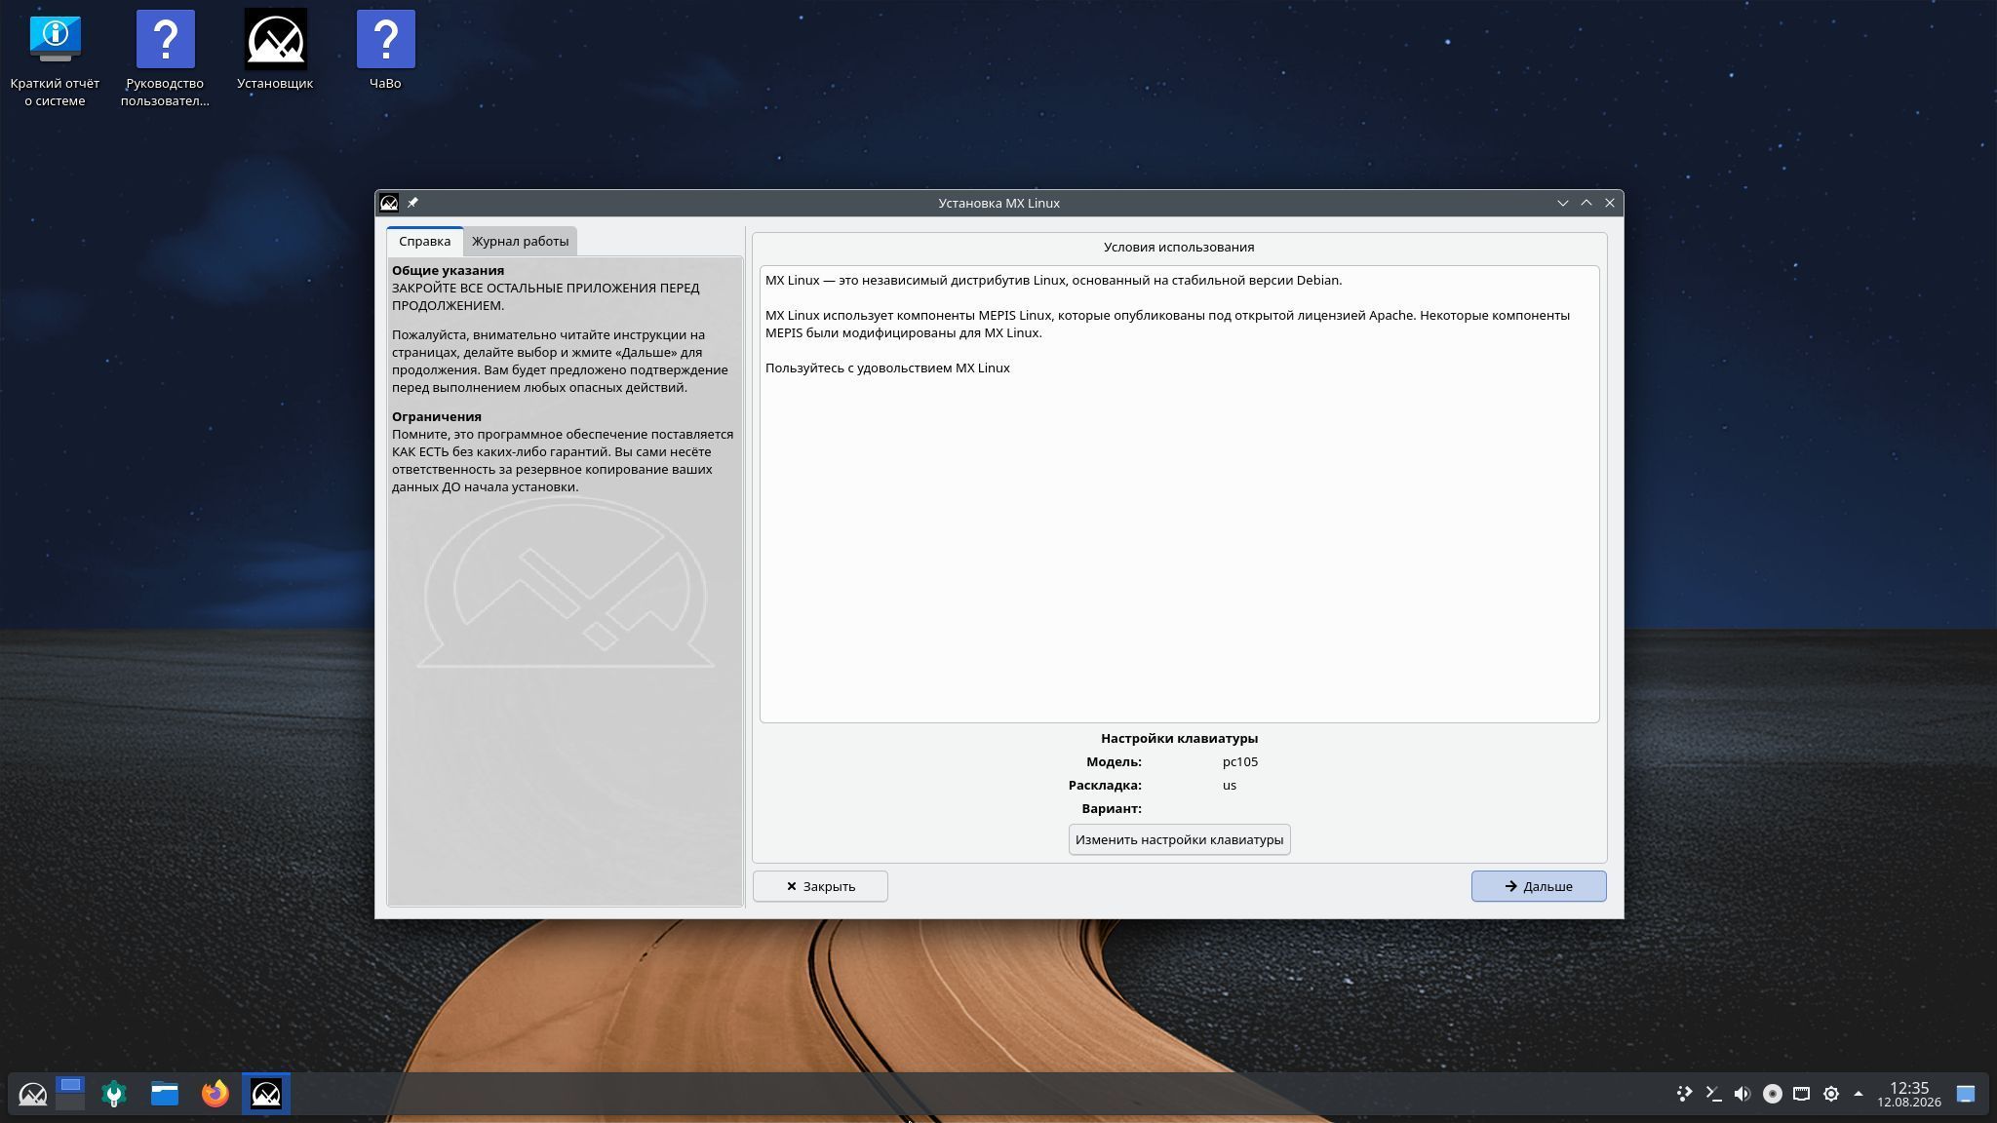The height and width of the screenshot is (1123, 1997).
Task: Switch to the lower virtual desktop in pager
Action: tap(70, 1103)
